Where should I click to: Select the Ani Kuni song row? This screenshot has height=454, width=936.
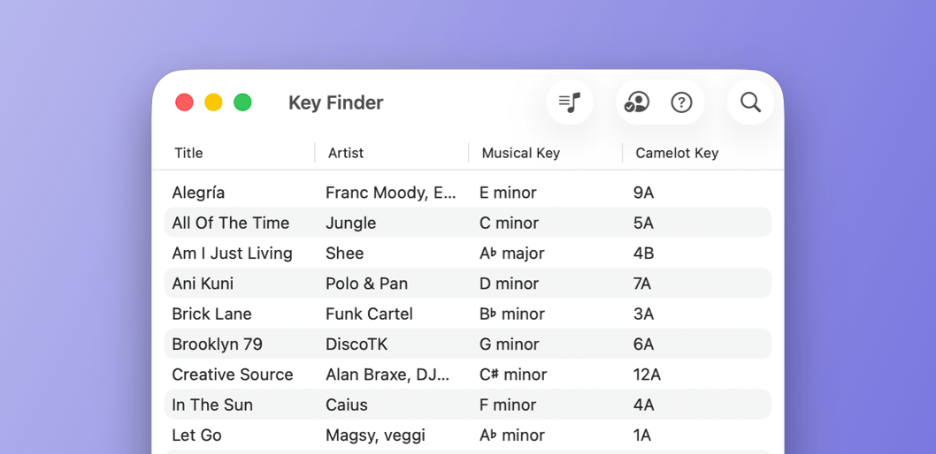click(203, 284)
